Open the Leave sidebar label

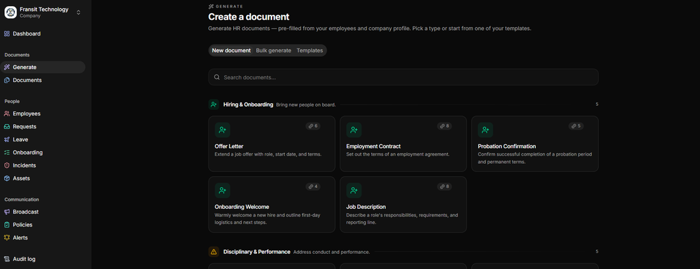tap(21, 140)
